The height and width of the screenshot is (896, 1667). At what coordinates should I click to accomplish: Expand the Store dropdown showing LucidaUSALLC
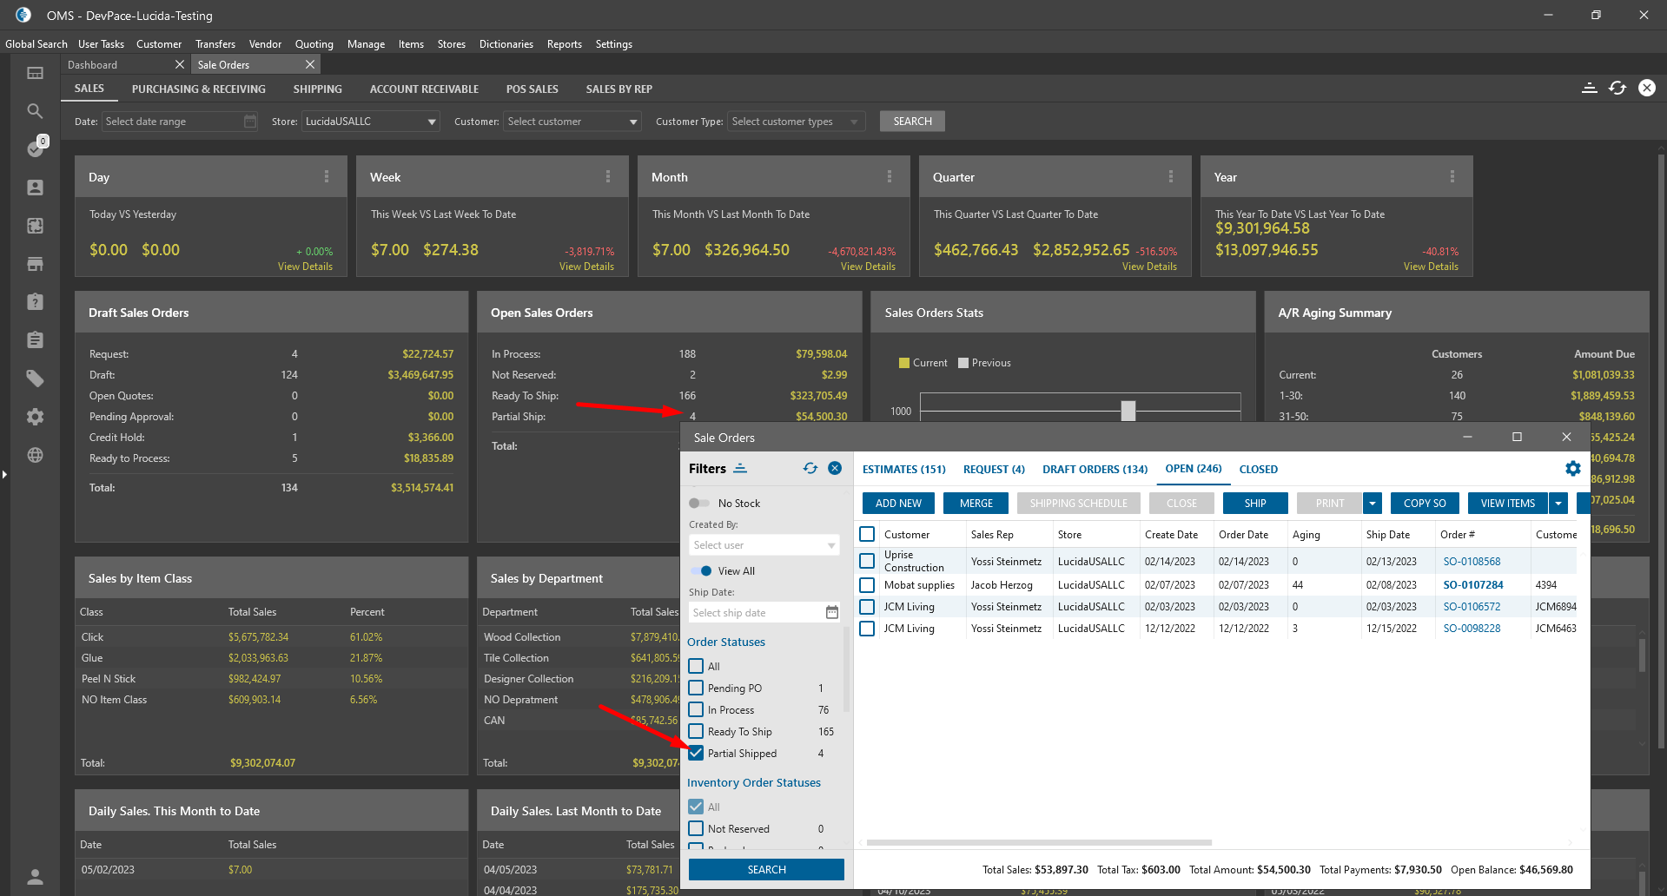point(432,122)
